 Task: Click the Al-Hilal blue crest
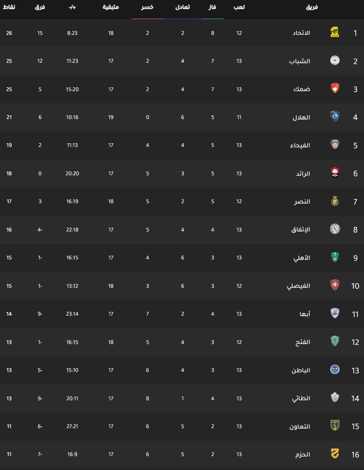point(335,117)
